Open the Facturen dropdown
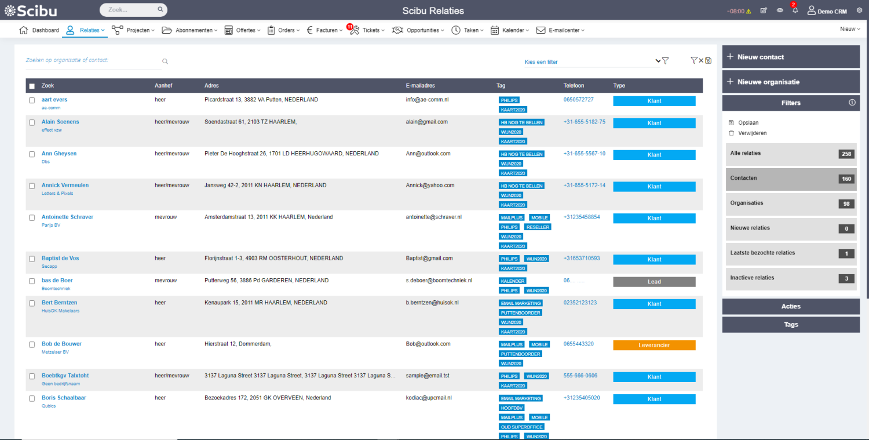Viewport: 869px width, 440px height. pos(324,30)
